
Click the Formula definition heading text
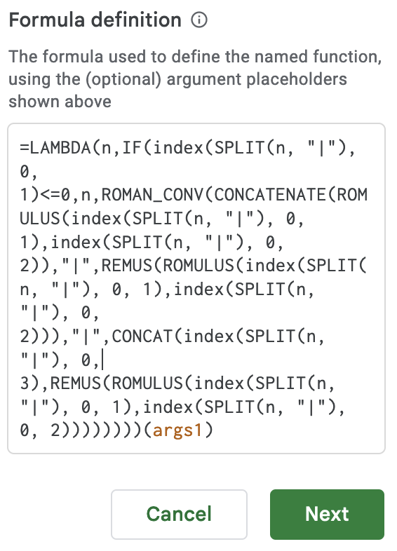click(x=95, y=20)
